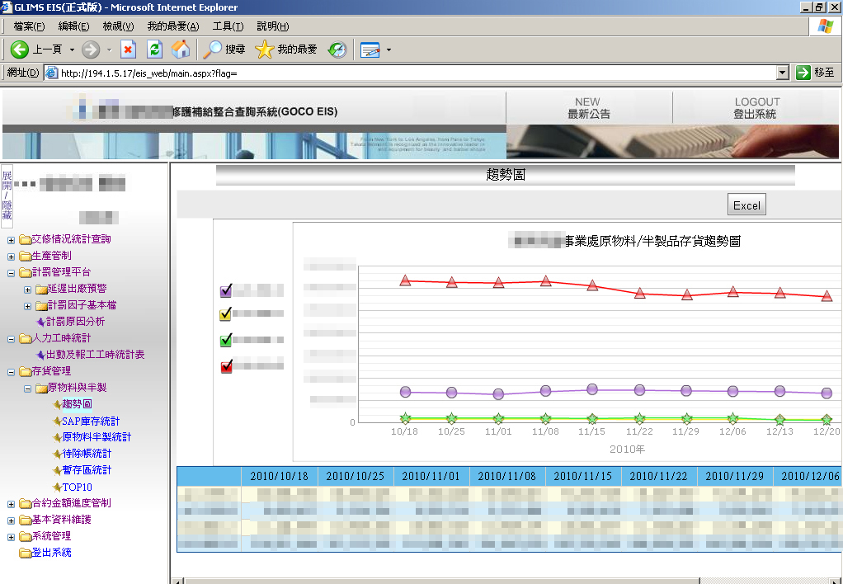This screenshot has height=584, width=843.
Task: Toggle the yellow legend checkbox
Action: click(x=226, y=314)
